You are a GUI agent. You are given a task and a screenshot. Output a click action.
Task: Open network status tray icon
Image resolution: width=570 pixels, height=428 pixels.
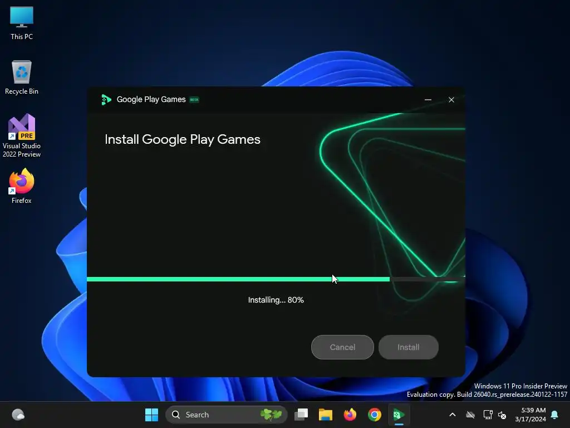click(x=488, y=415)
